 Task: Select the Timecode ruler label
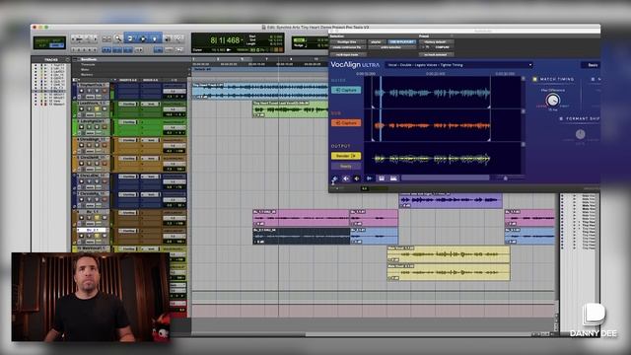point(88,64)
